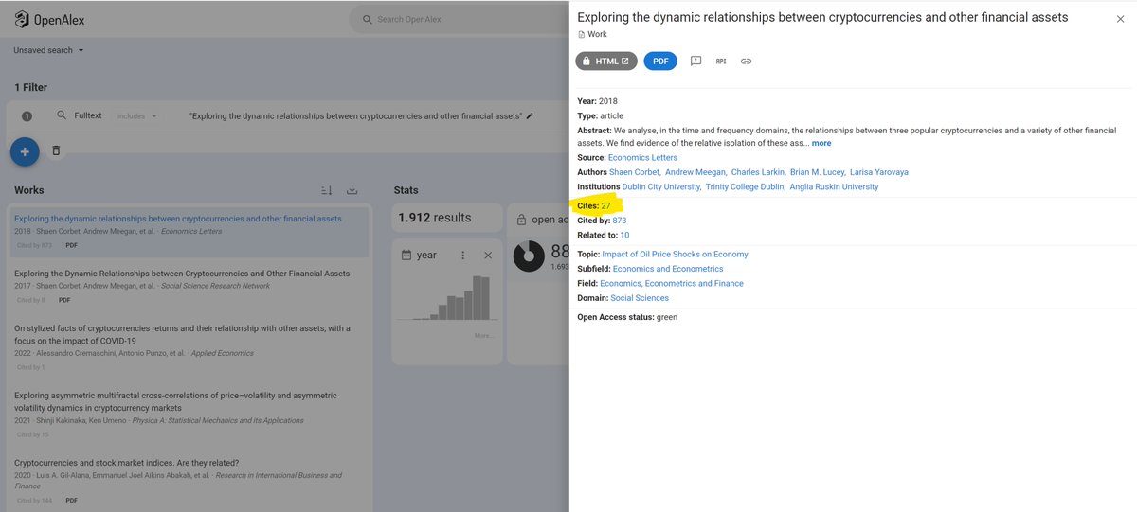Click the pencil icon to edit filter text

530,115
